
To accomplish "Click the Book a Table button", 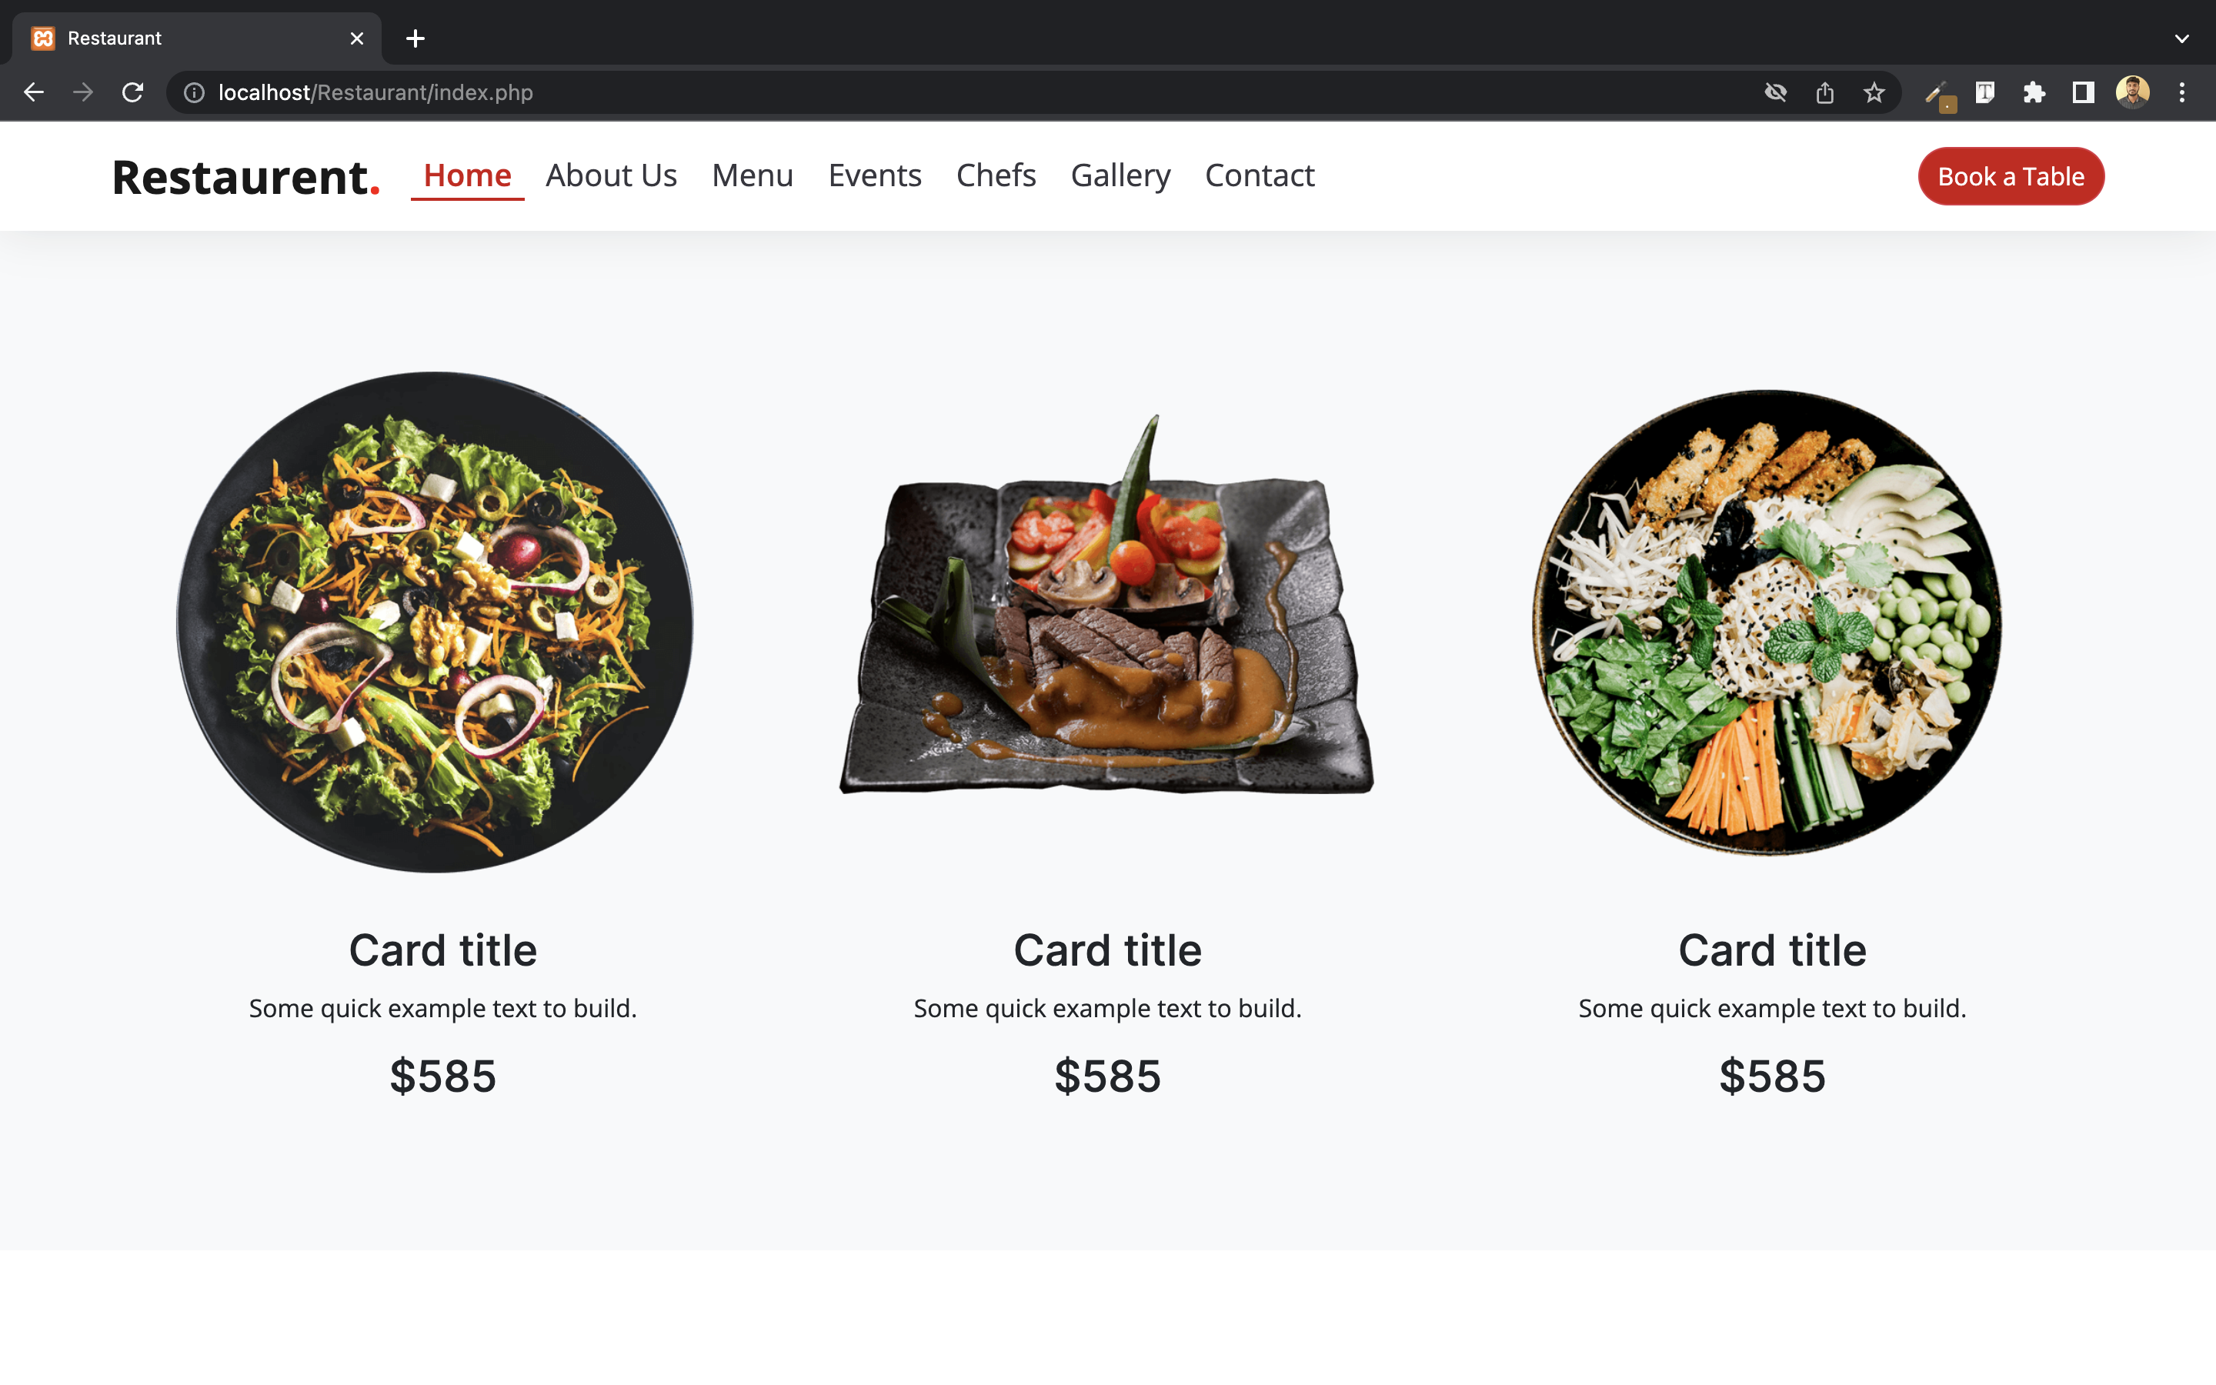I will (2011, 176).
